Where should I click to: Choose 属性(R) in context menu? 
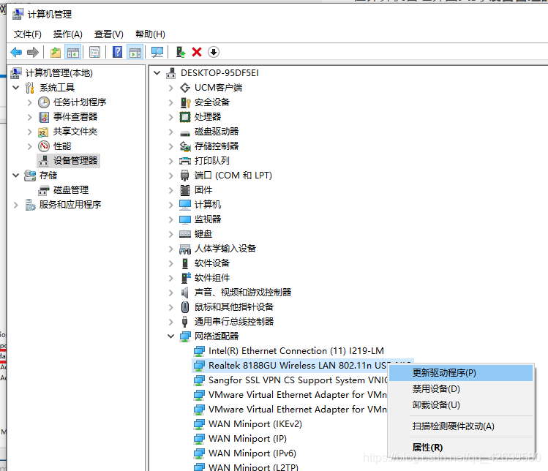click(461, 448)
